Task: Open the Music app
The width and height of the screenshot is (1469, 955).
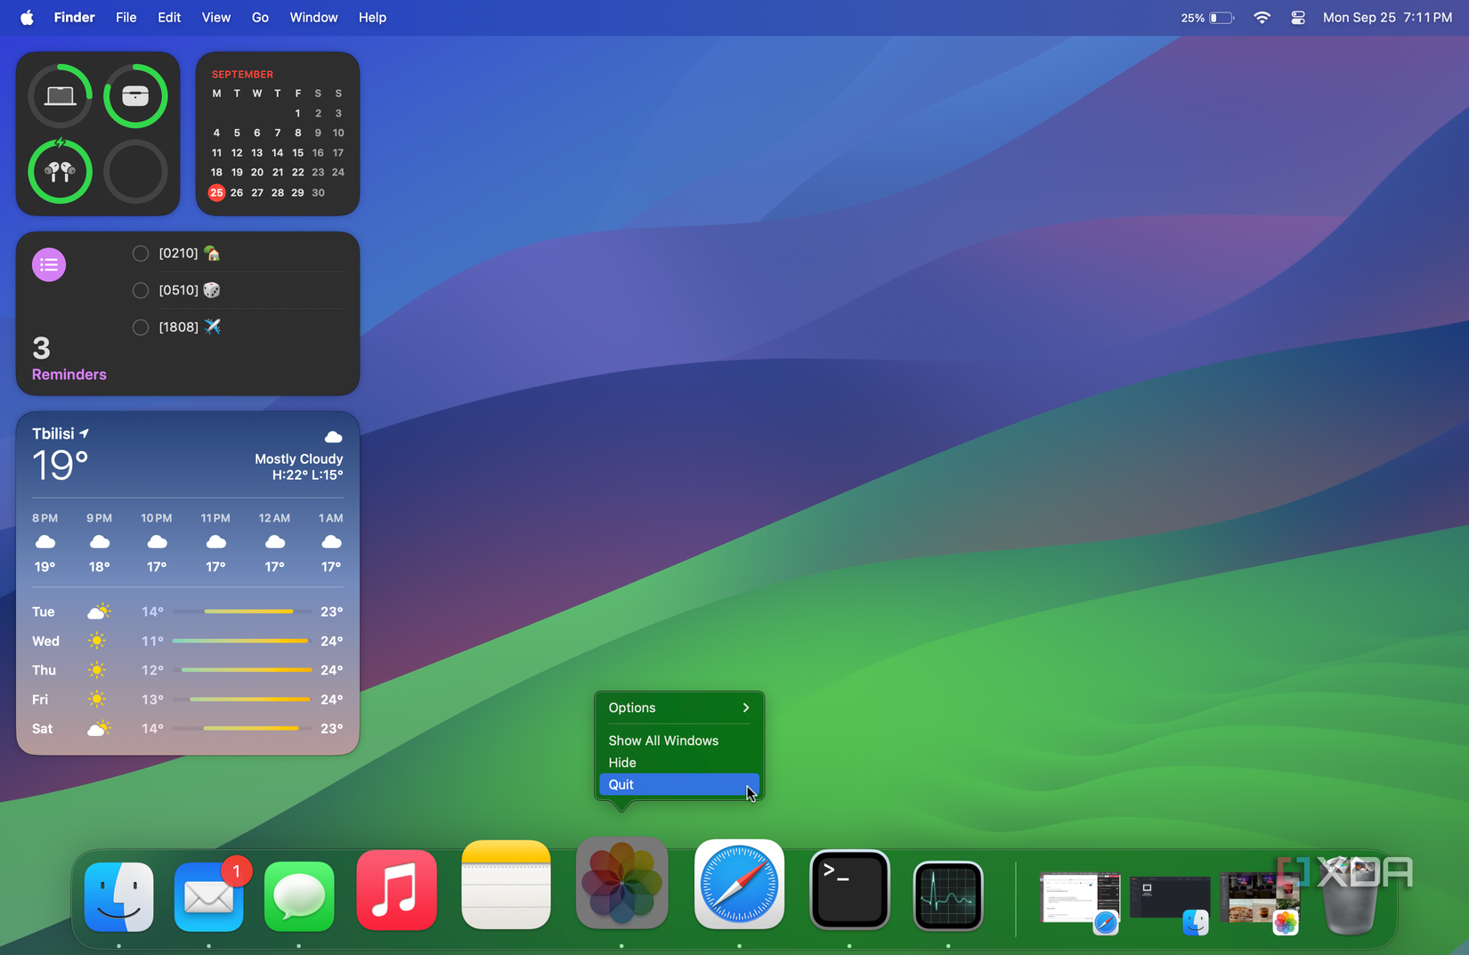Action: pyautogui.click(x=397, y=891)
